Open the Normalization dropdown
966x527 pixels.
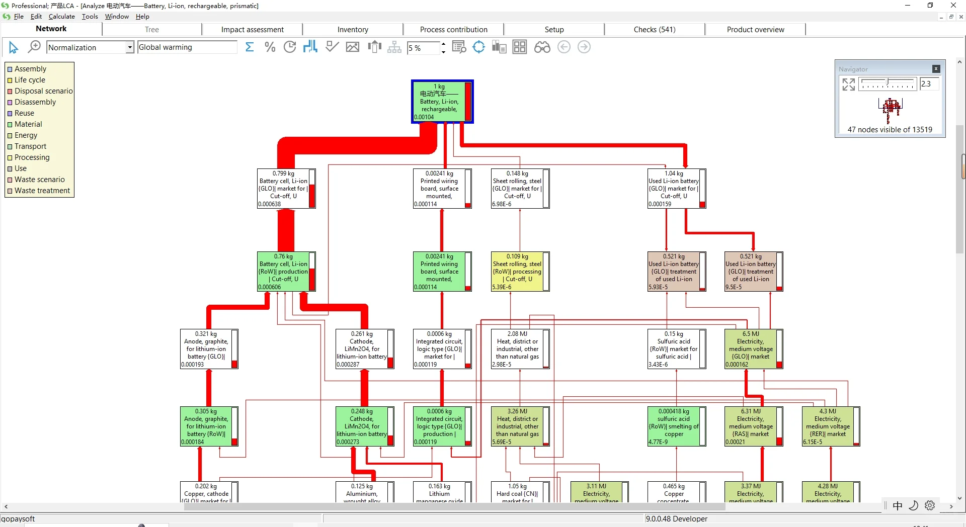click(130, 47)
